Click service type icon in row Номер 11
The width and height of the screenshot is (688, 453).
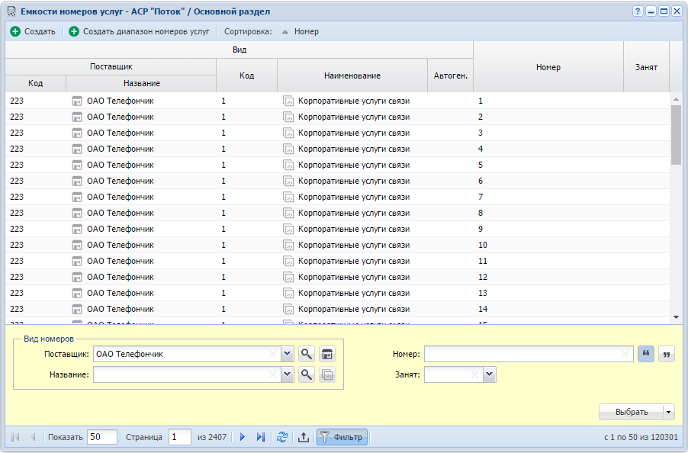pos(288,261)
